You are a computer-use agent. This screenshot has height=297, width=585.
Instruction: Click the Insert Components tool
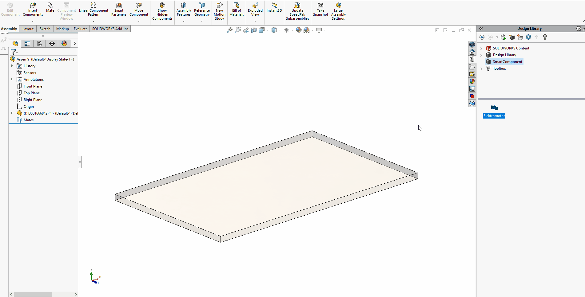click(33, 9)
